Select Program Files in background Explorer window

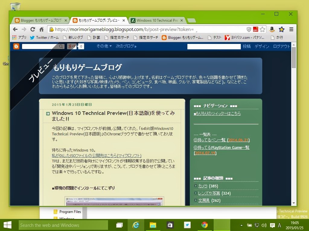click(67, 212)
